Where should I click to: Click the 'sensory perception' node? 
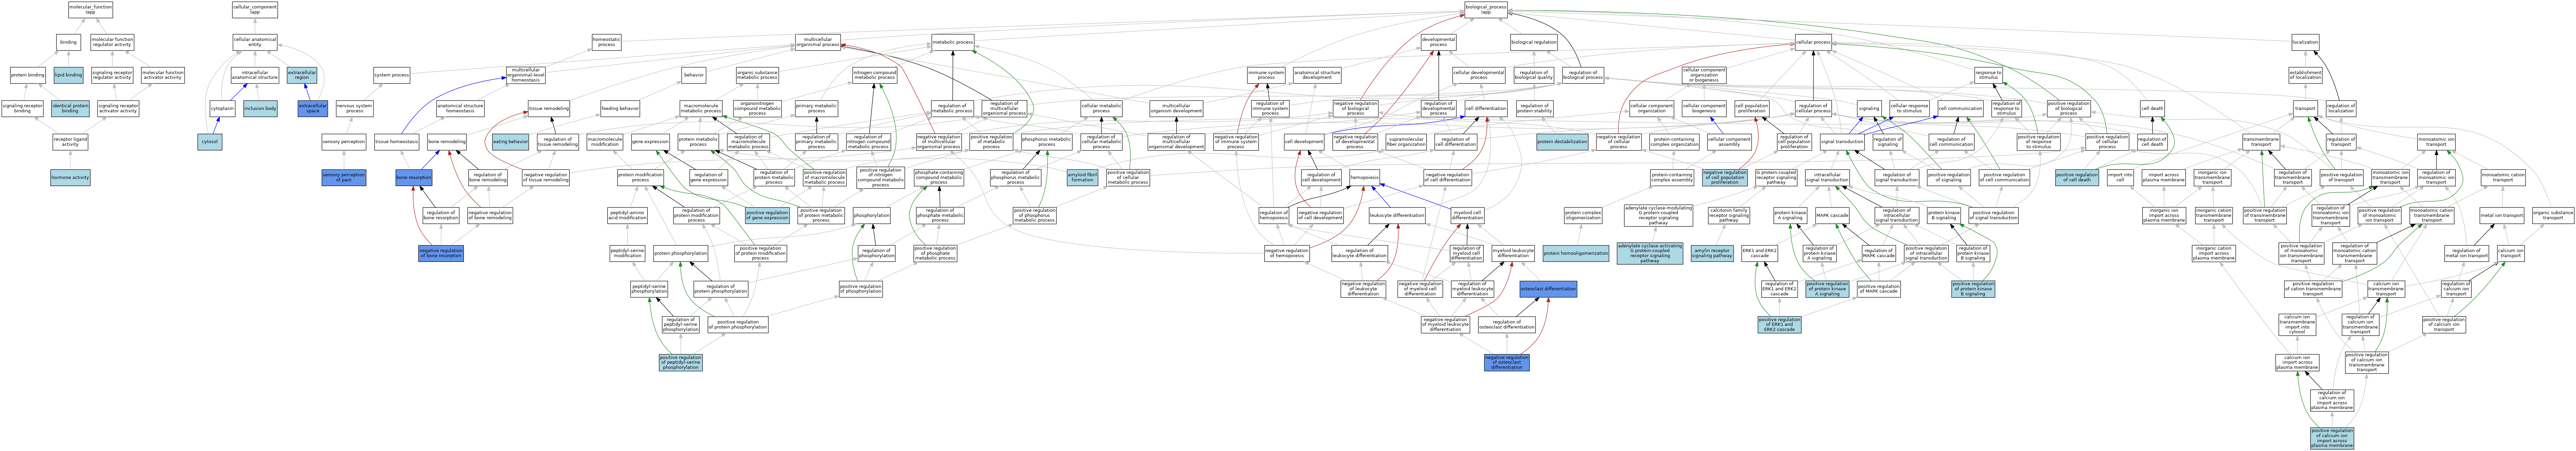[344, 142]
